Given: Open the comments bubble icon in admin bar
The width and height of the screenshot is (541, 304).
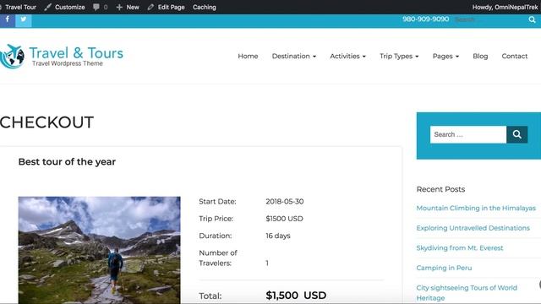Looking at the screenshot, I should point(96,8).
